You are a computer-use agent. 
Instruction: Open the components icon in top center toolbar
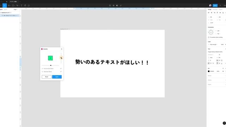coord(110,6)
